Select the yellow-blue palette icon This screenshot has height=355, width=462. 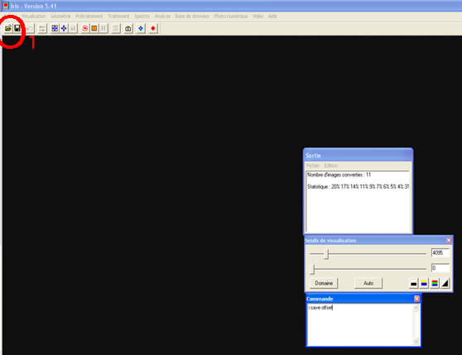click(x=424, y=284)
